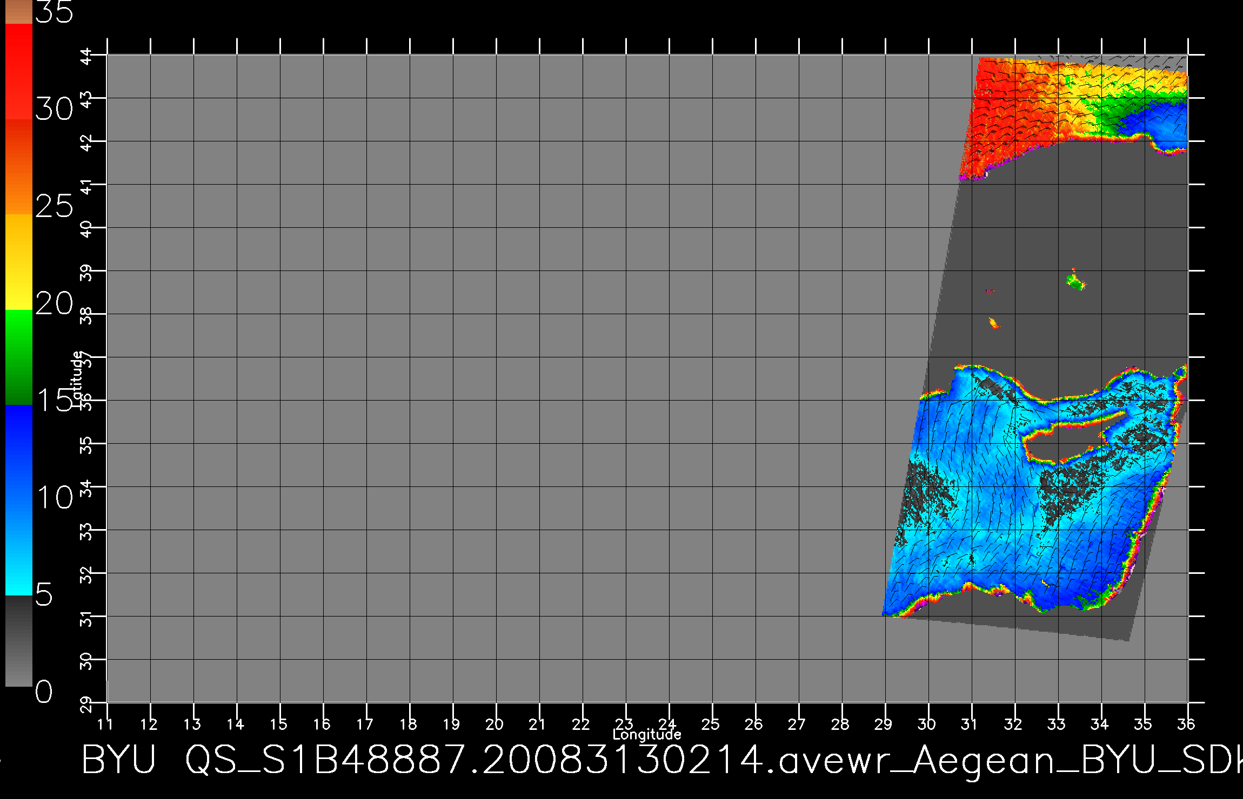The width and height of the screenshot is (1243, 799).
Task: Click latitude tick label 29
Action: point(86,705)
